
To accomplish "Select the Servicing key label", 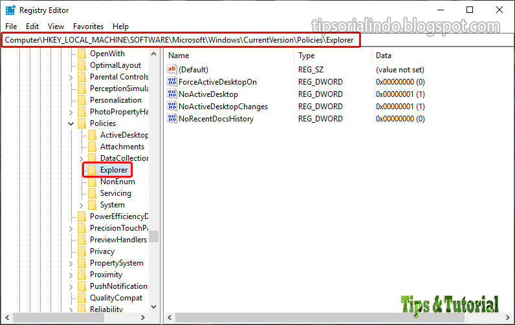I will tap(115, 193).
